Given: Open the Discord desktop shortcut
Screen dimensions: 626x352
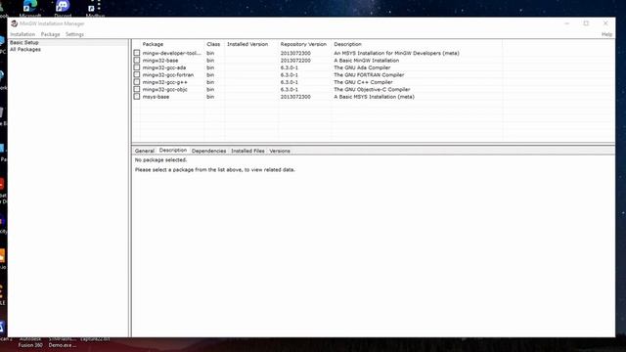Looking at the screenshot, I should coord(63,9).
